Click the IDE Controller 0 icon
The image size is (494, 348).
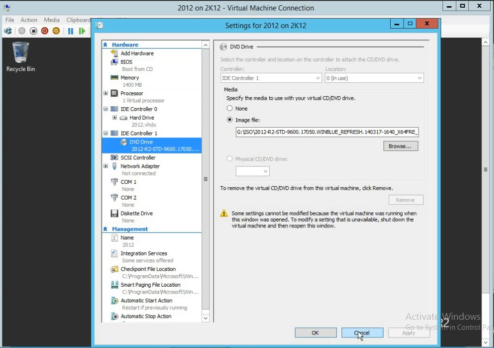pyautogui.click(x=114, y=109)
